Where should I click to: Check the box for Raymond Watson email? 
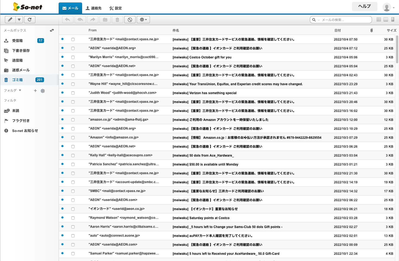coord(73,218)
